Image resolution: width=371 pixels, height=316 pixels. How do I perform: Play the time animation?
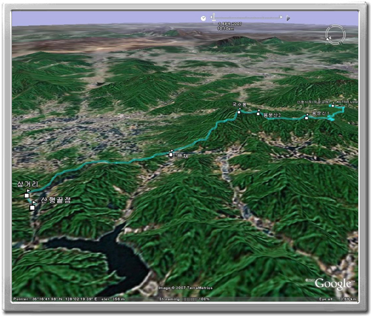pos(288,18)
